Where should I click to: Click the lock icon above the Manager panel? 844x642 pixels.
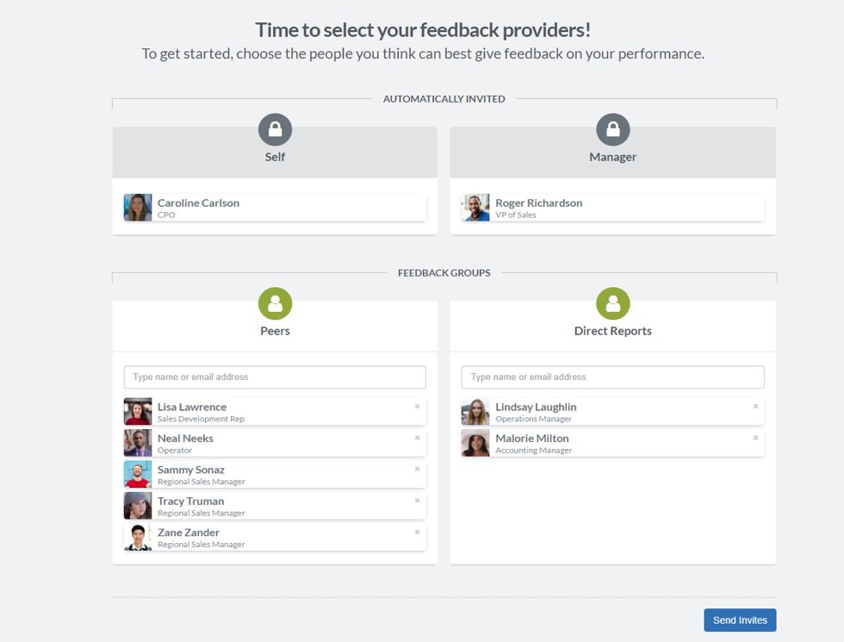(x=612, y=128)
